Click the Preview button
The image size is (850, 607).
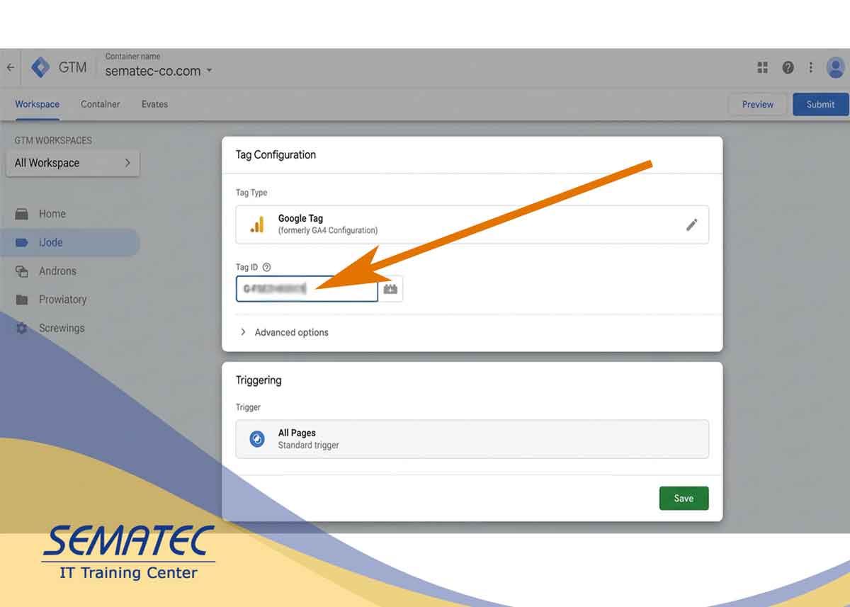[758, 104]
